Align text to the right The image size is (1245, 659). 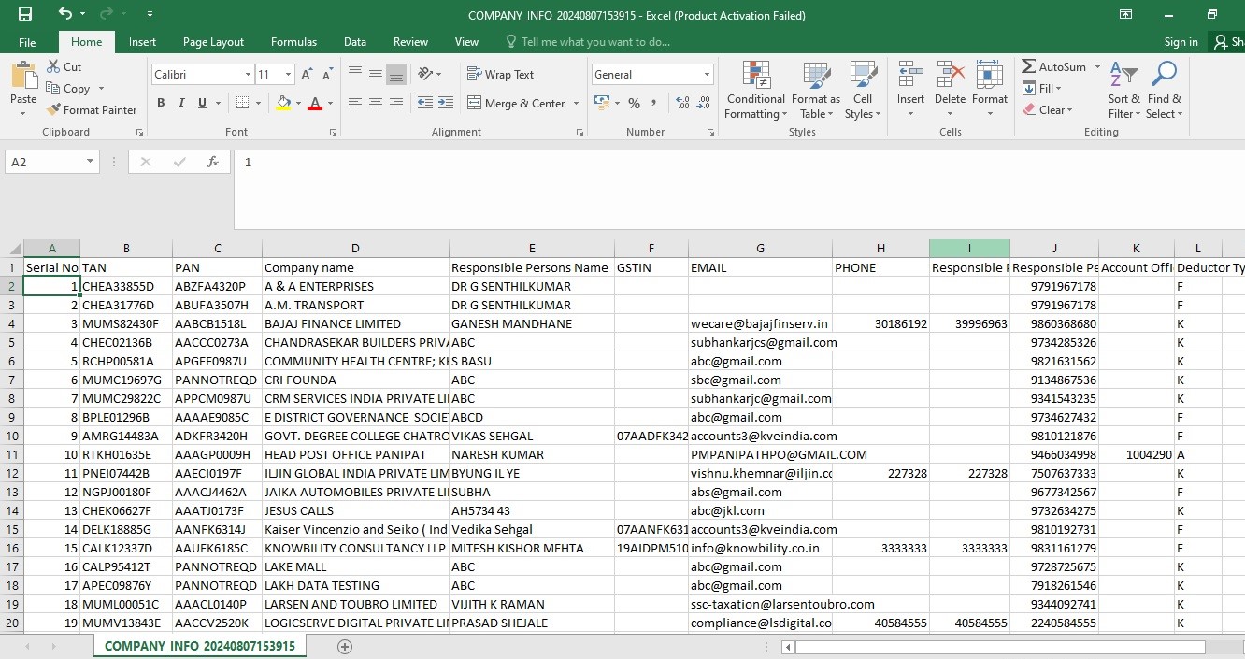[396, 103]
